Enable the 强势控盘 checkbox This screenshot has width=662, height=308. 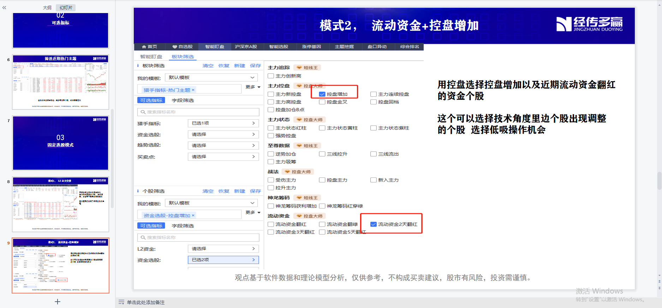pos(271,136)
